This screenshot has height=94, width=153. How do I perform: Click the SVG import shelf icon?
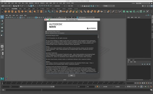[41, 11]
